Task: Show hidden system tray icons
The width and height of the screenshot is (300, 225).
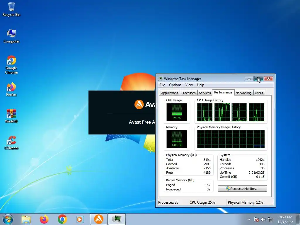Action: click(x=249, y=219)
